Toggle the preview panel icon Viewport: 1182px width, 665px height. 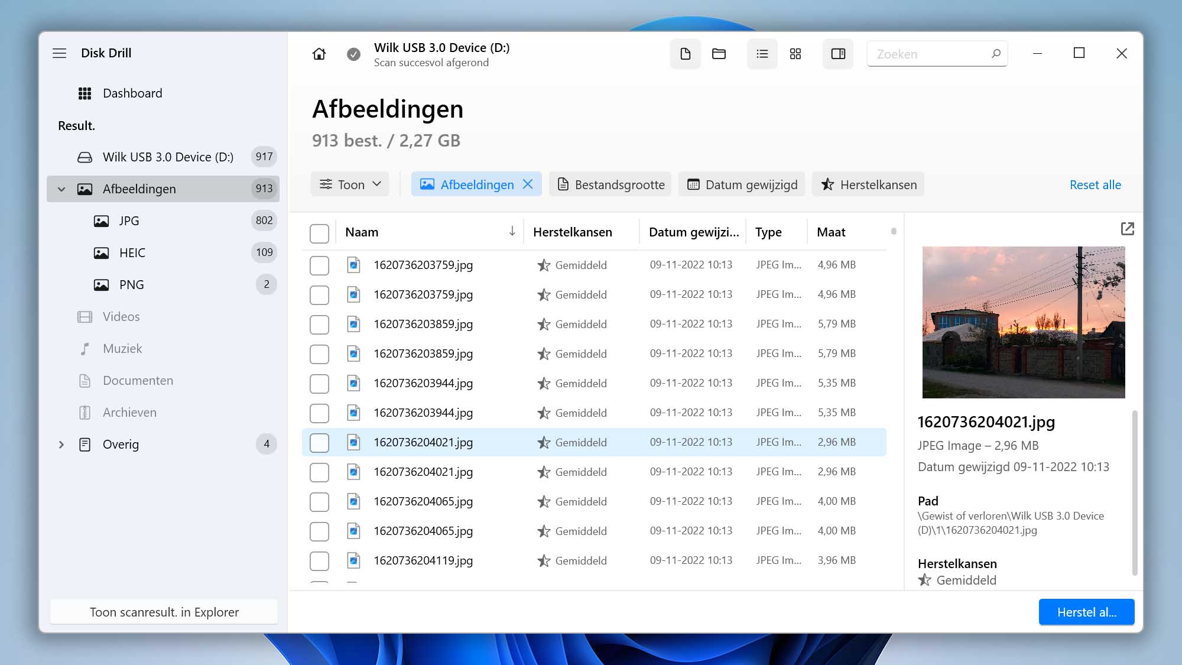point(838,54)
